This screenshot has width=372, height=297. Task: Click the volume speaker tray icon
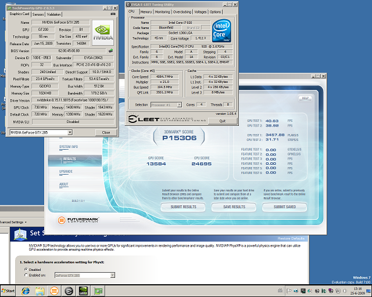coord(345,291)
